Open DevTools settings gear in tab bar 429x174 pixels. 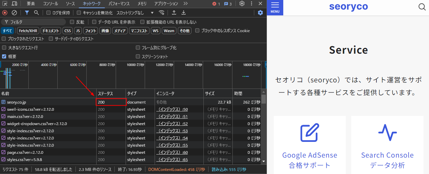[x=242, y=3]
